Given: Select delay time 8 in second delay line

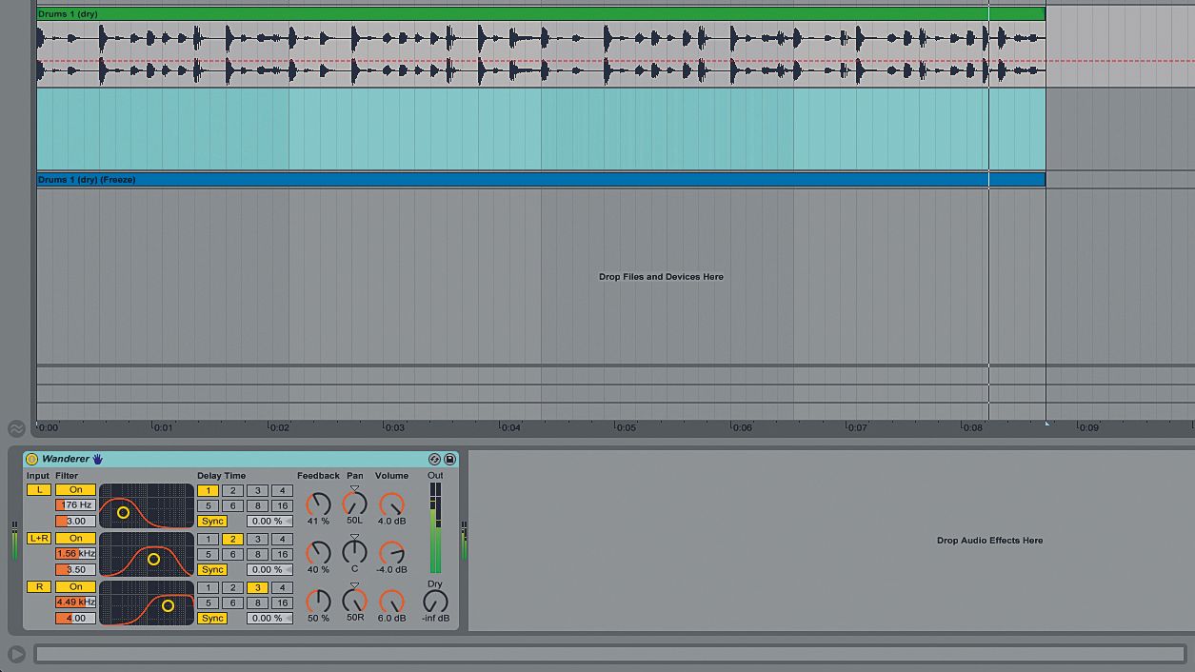Looking at the screenshot, I should coord(257,555).
